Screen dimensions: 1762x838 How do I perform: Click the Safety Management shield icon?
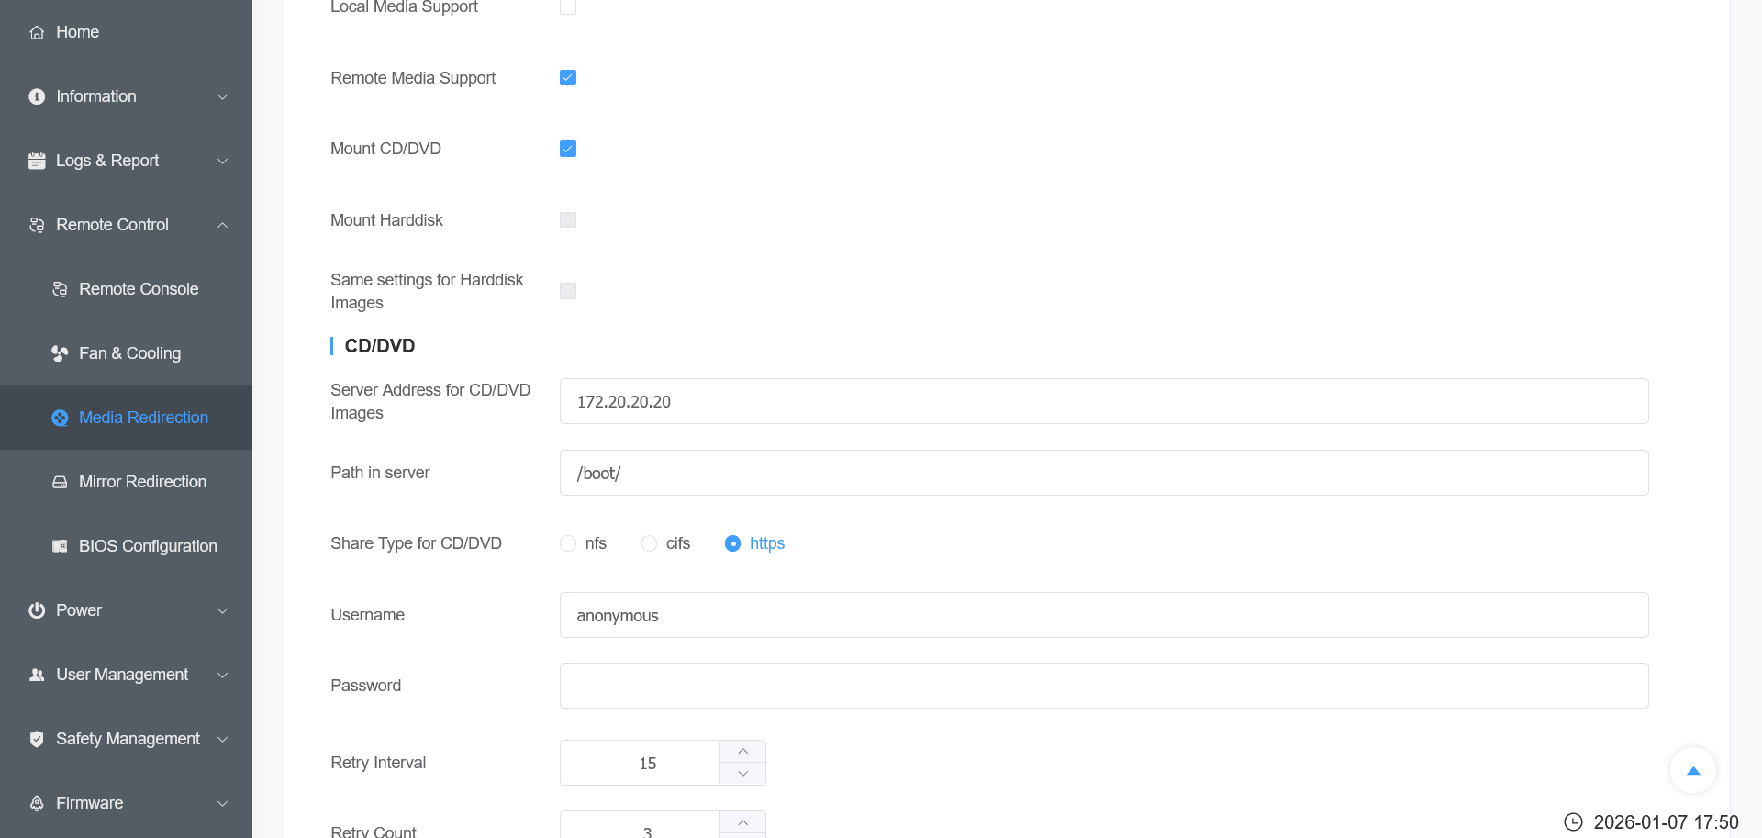37,739
